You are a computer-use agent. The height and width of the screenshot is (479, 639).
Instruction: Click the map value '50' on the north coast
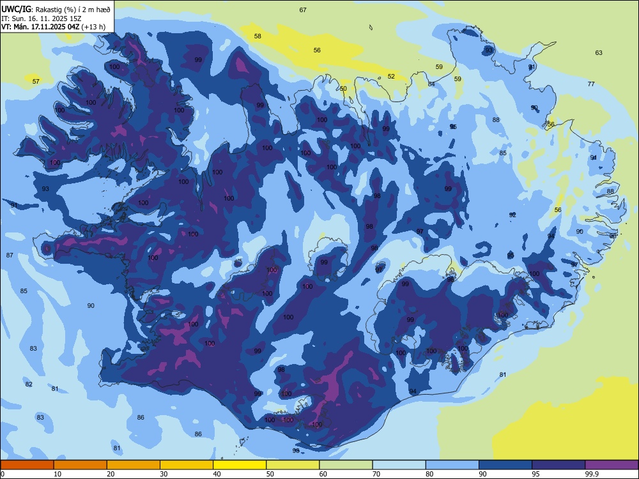[x=344, y=88]
